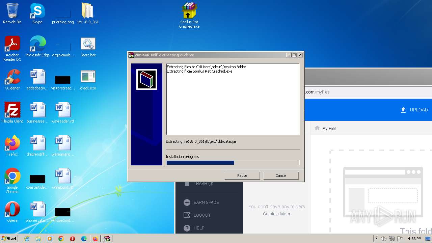432x243 pixels.
Task: Select the Sorillus Rat Cracked.exe desktop icon
Action: coord(189,16)
